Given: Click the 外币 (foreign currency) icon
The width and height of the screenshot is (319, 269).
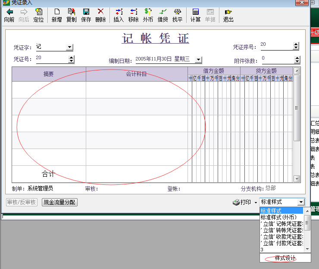Looking at the screenshot, I should click(x=148, y=12).
